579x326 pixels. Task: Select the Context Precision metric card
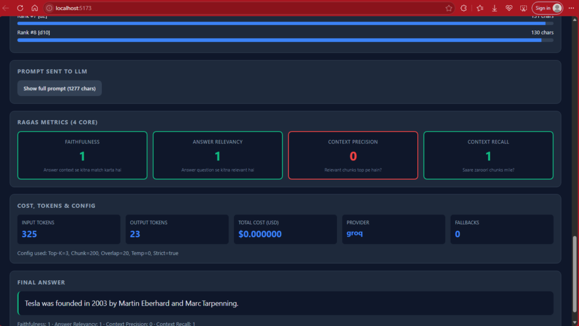pos(353,155)
